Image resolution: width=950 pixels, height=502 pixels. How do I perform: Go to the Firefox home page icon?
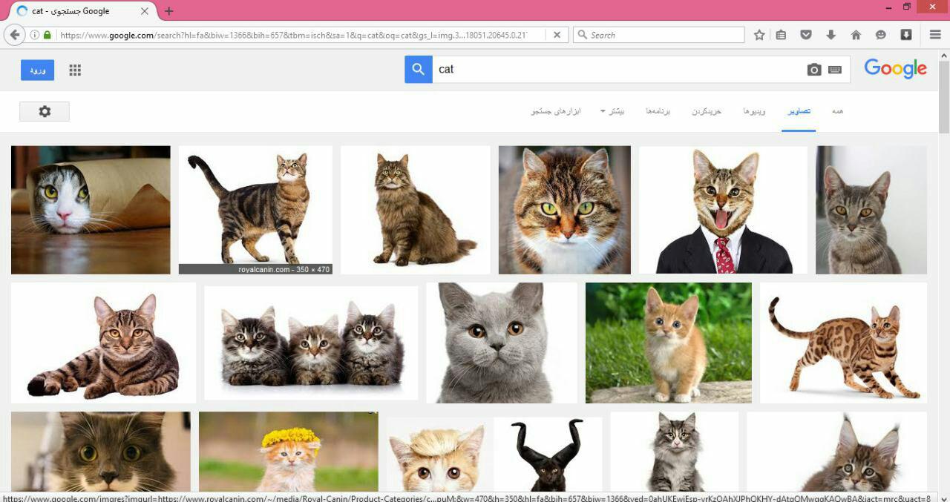pos(856,35)
